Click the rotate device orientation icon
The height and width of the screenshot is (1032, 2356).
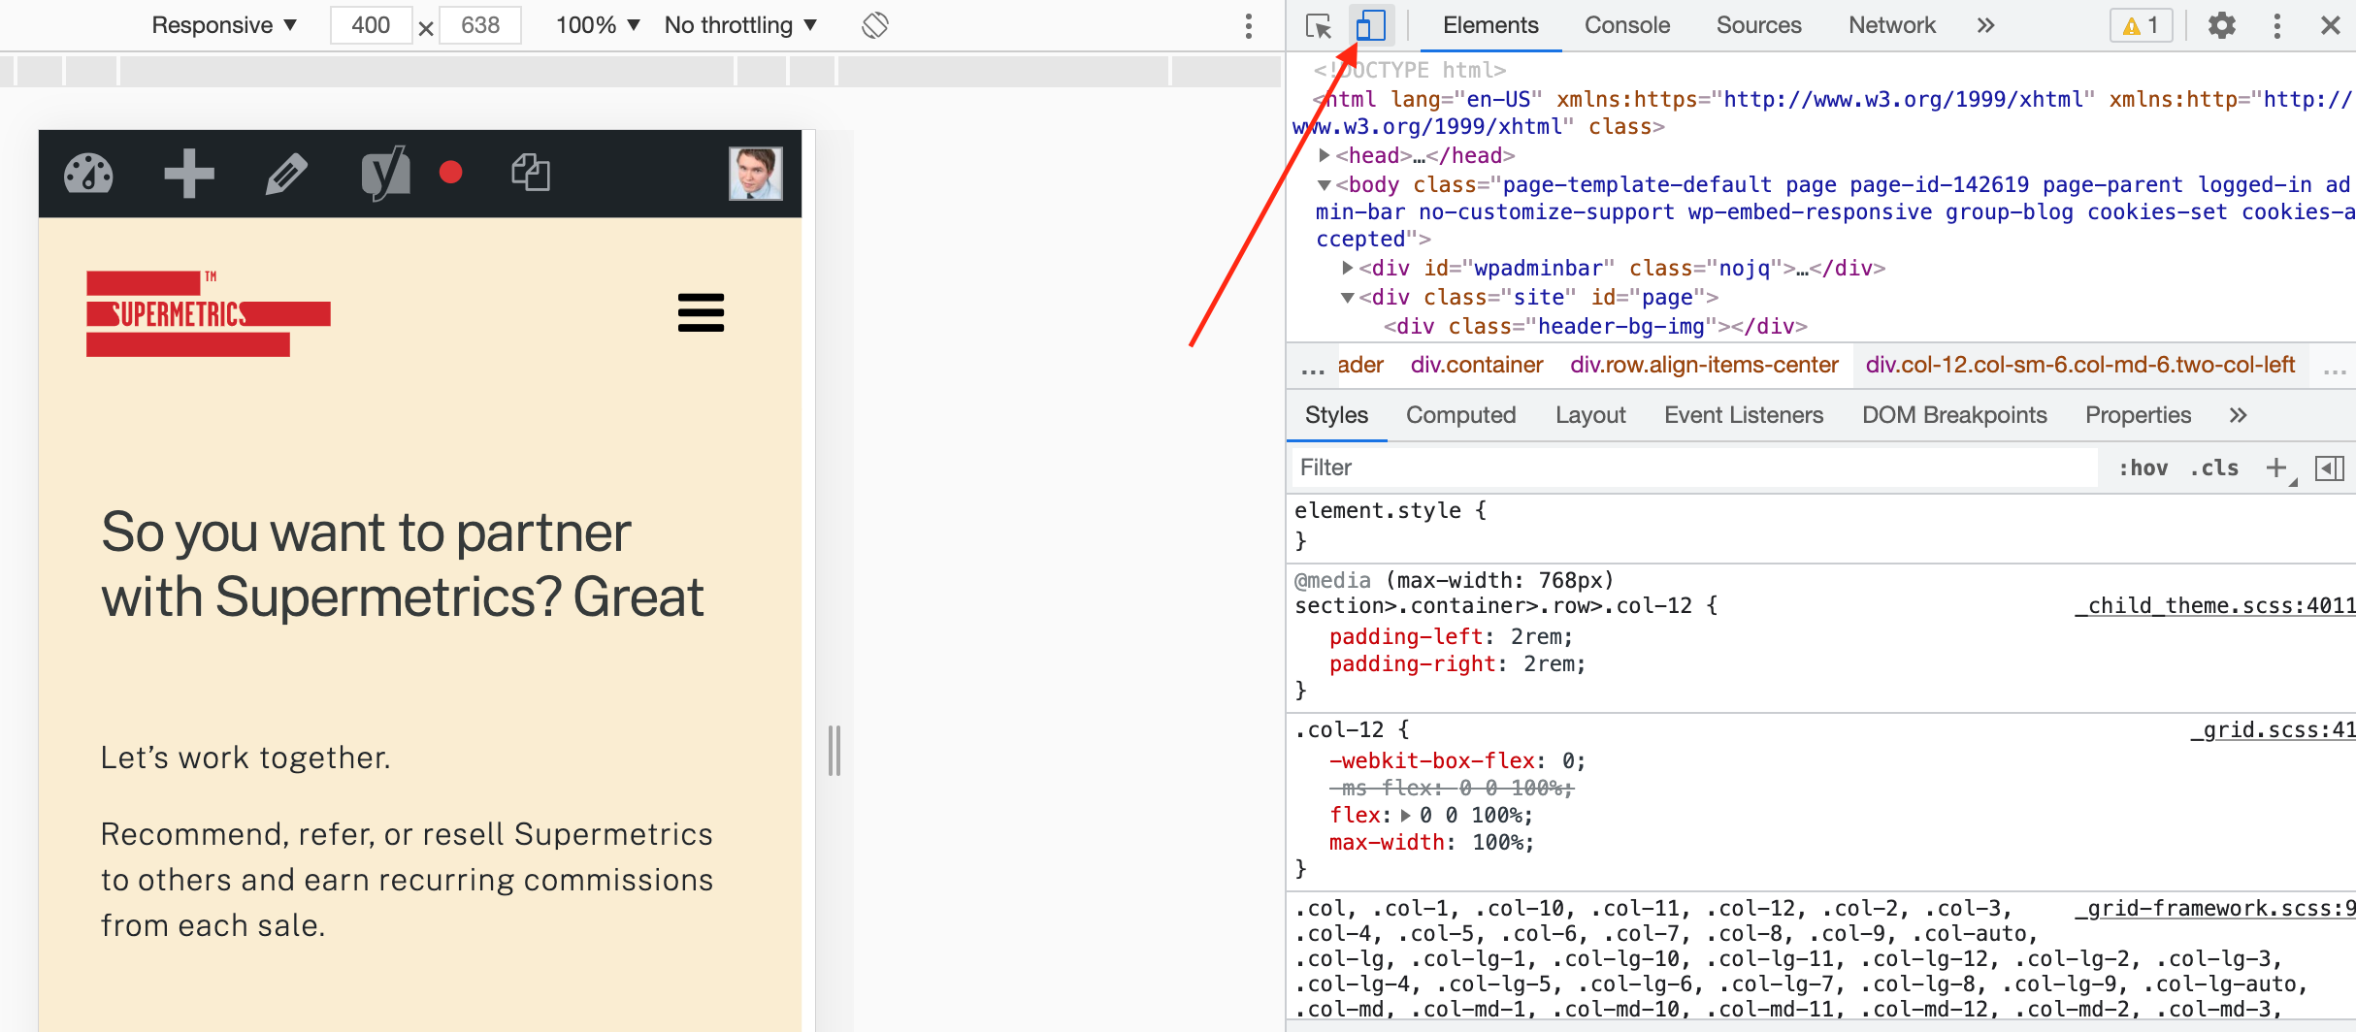[874, 25]
